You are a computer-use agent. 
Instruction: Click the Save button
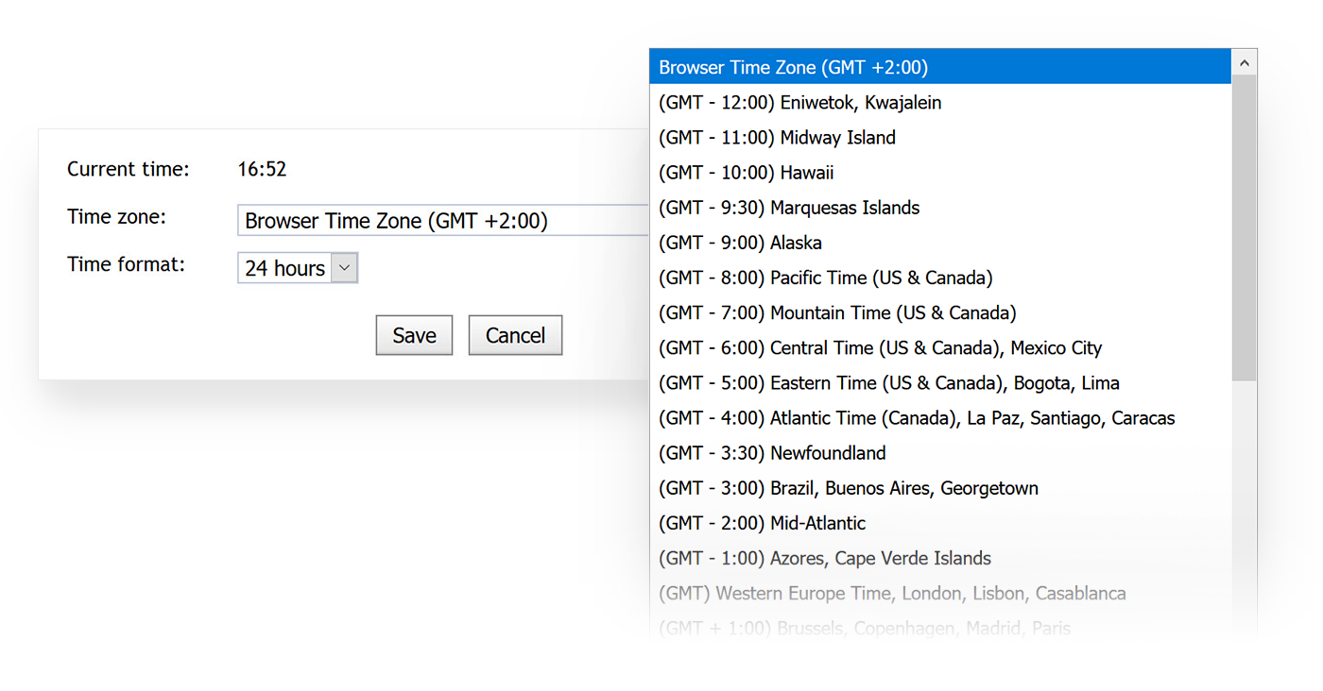coord(414,335)
